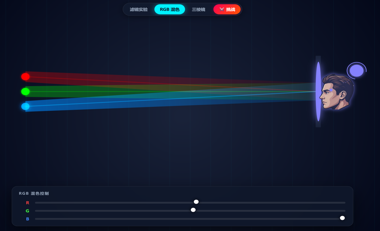Click the B slider handle
Image resolution: width=380 pixels, height=231 pixels.
[342, 218]
